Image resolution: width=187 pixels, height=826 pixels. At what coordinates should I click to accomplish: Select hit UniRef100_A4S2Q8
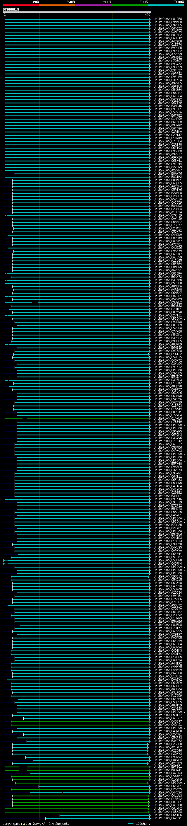click(168, 41)
